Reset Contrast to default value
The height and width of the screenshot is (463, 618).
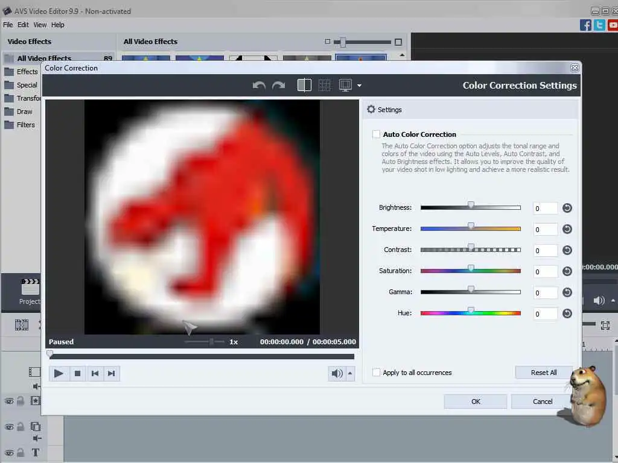567,250
